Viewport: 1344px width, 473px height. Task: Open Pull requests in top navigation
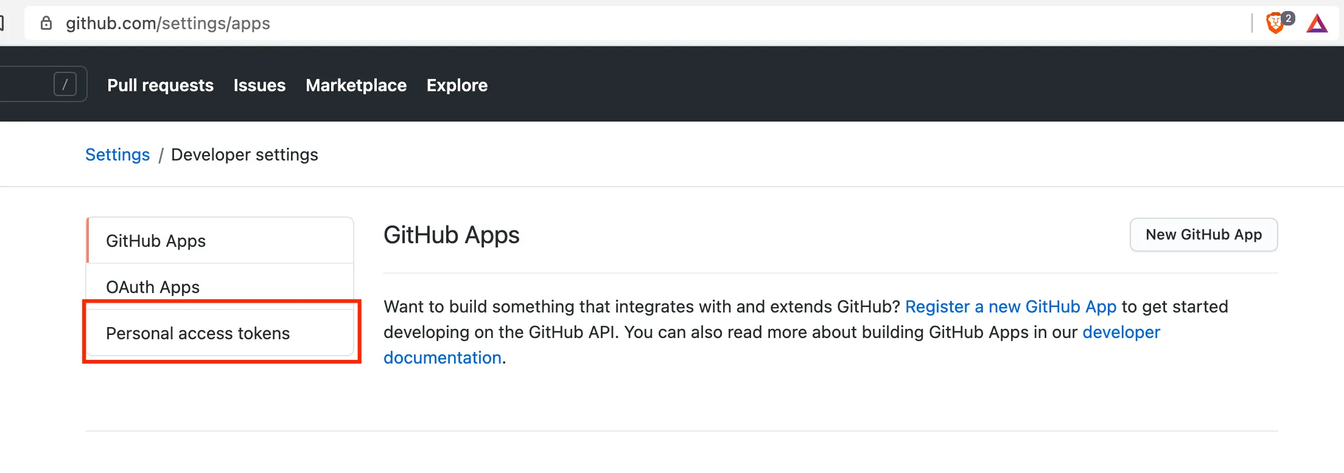click(x=160, y=85)
